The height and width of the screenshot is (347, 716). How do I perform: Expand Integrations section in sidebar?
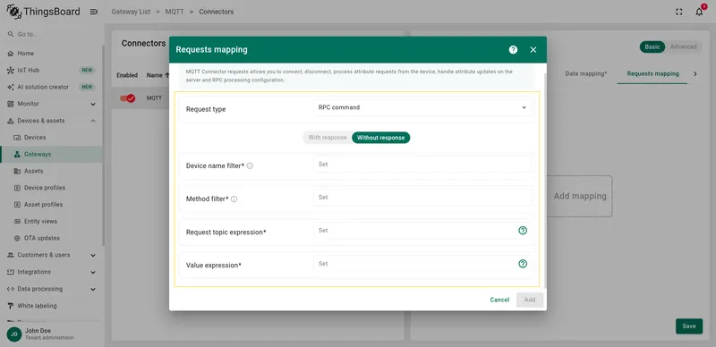pyautogui.click(x=51, y=272)
